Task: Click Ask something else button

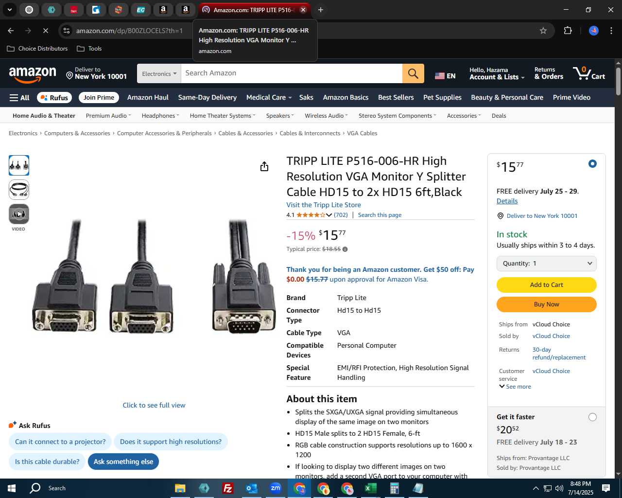Action: [123, 462]
